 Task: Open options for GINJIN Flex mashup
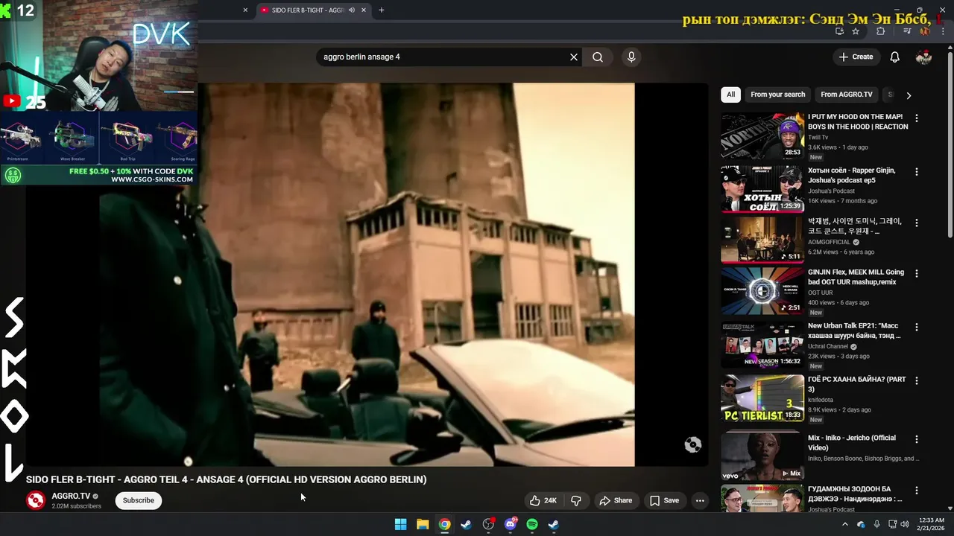click(x=917, y=273)
